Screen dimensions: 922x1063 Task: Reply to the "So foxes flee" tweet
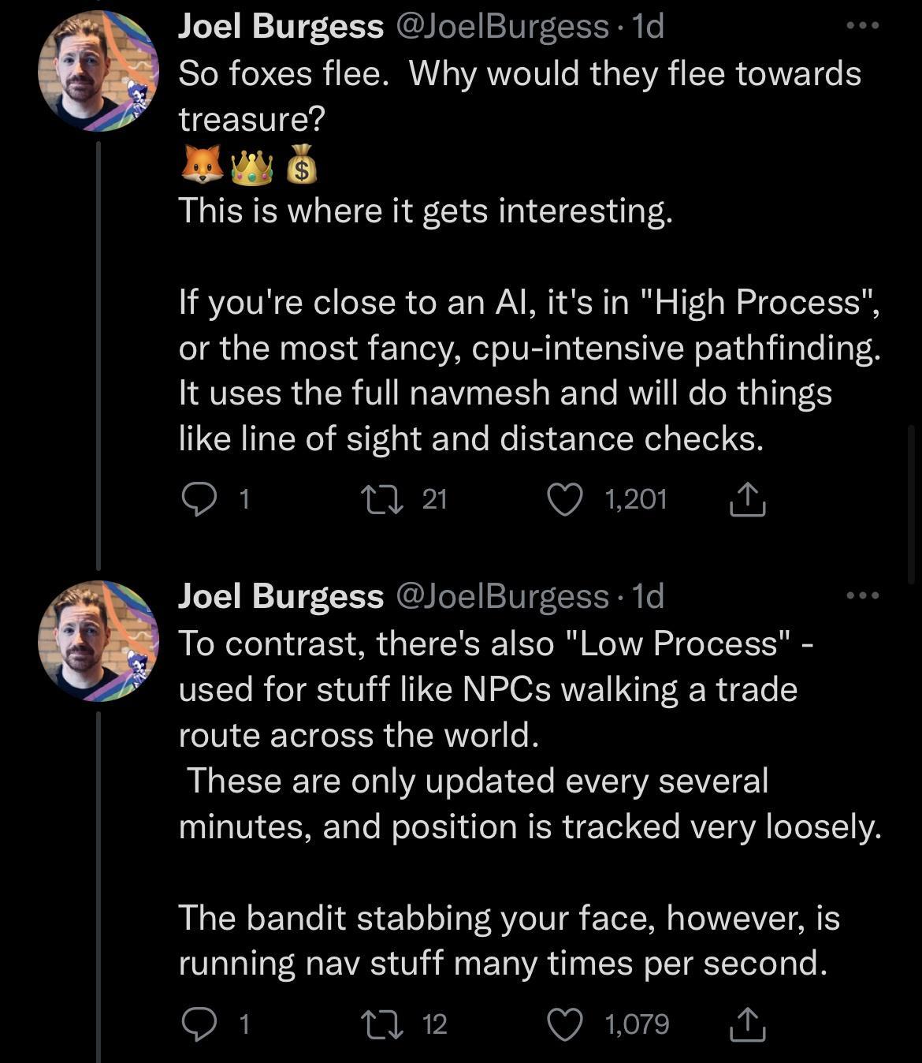coord(199,499)
